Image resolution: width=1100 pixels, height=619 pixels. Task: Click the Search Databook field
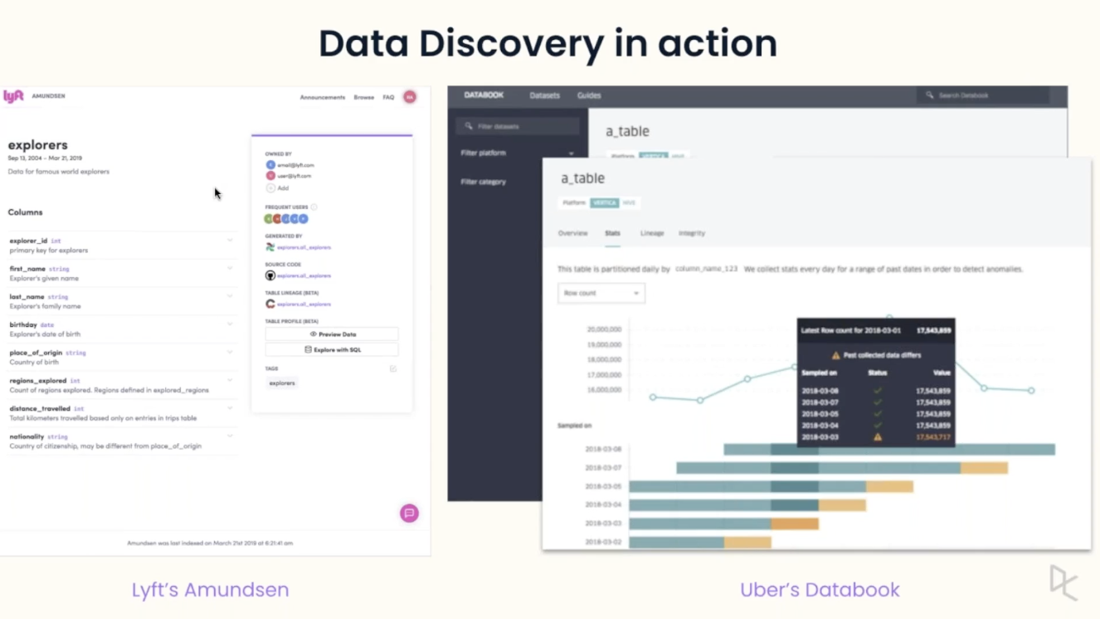click(983, 95)
